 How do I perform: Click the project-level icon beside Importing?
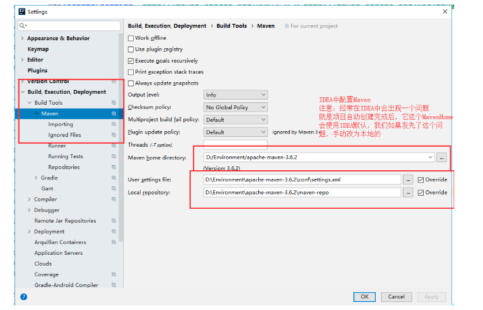114,124
